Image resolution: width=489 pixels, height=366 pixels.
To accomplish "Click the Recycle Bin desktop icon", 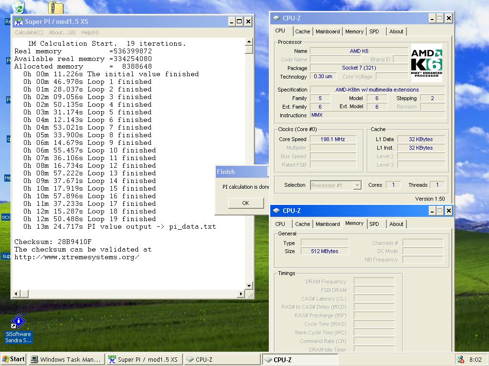I will [19, 7].
